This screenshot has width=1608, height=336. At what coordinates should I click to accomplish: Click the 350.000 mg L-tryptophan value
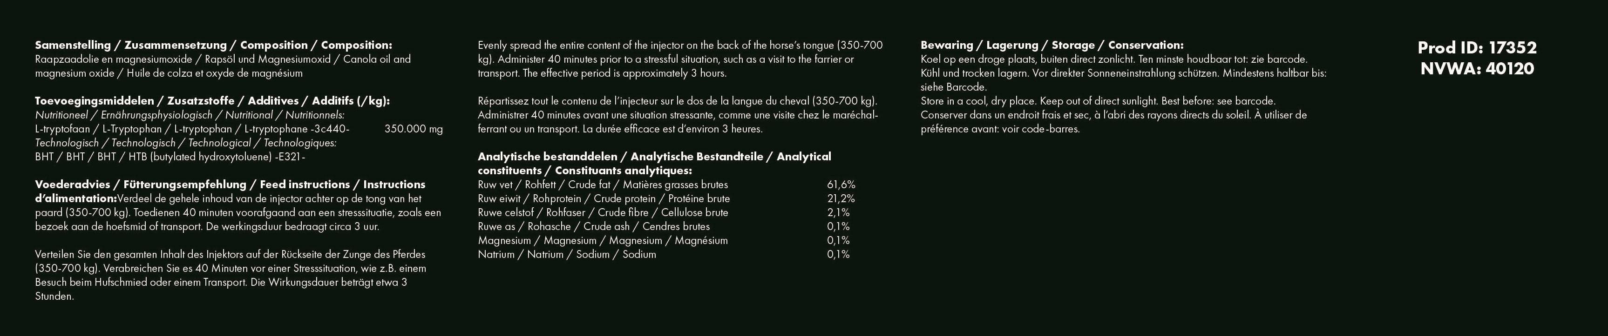tap(413, 129)
